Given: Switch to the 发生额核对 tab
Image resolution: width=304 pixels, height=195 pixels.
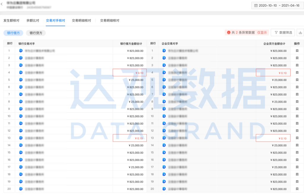Looking at the screenshot, I should click(11, 20).
